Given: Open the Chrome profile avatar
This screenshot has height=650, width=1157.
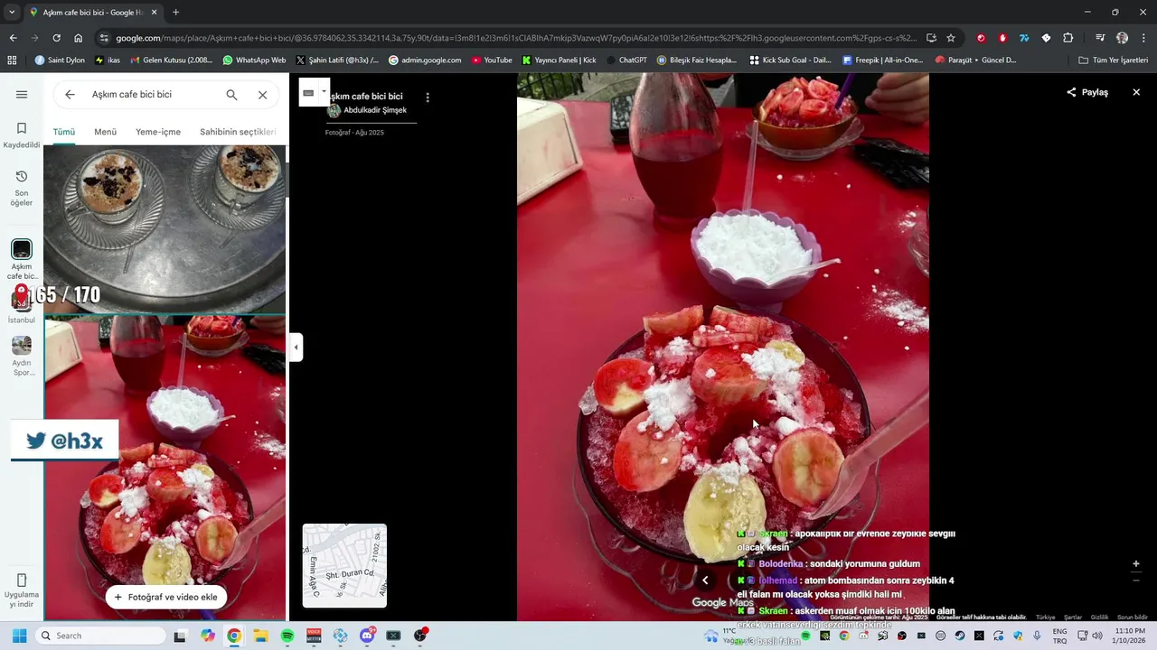Looking at the screenshot, I should 1122,38.
